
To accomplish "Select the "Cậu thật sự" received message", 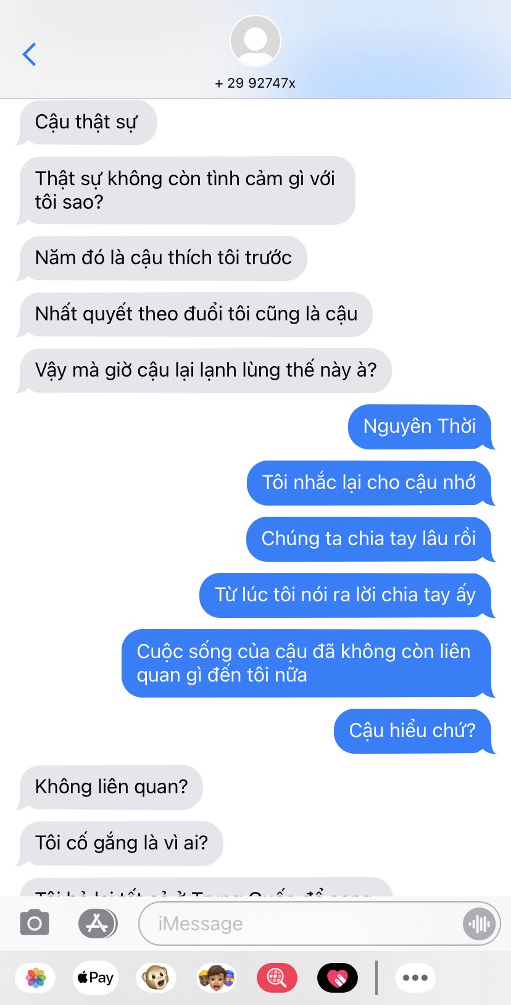I will point(87,122).
